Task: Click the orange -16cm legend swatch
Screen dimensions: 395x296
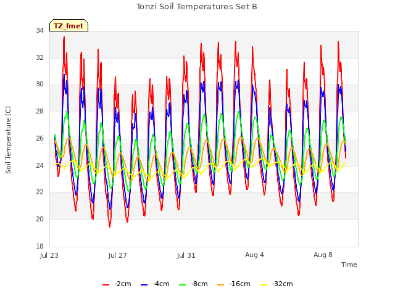Action: tap(221, 285)
